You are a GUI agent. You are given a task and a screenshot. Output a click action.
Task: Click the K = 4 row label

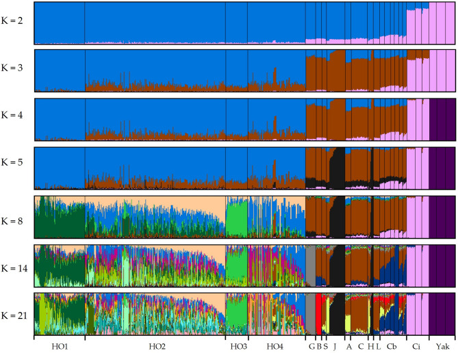coord(14,120)
